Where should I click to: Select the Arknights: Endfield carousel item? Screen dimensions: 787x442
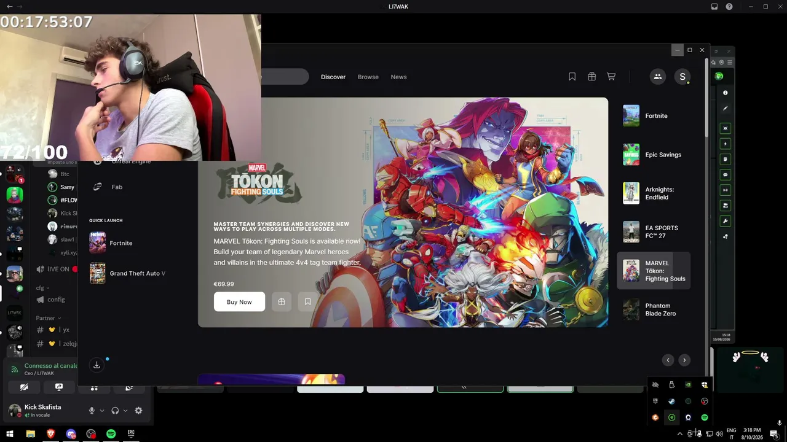point(654,193)
